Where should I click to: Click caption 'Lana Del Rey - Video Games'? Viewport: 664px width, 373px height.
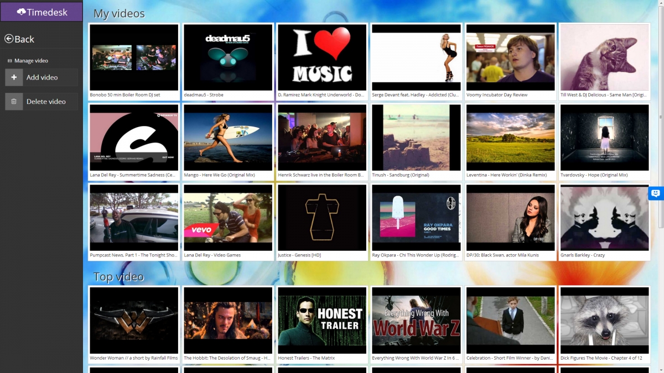(x=212, y=255)
